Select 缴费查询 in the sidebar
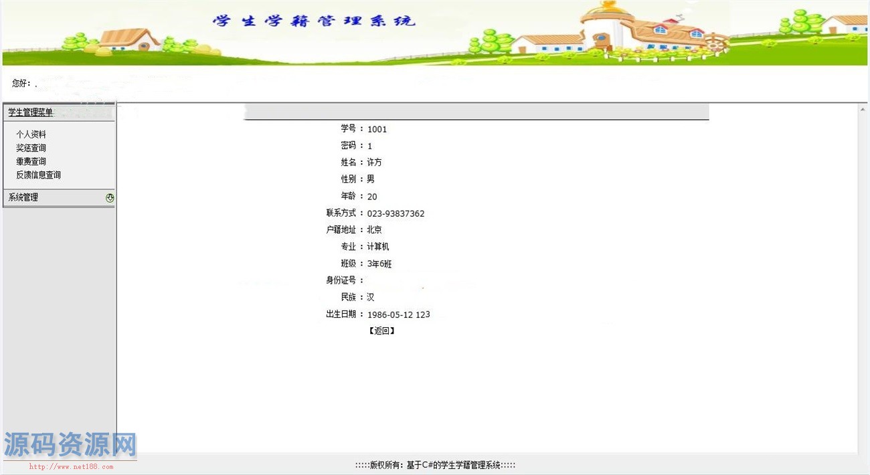 click(31, 161)
